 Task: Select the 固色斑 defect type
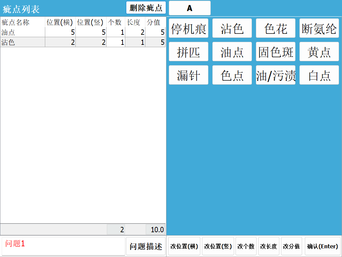coord(275,52)
